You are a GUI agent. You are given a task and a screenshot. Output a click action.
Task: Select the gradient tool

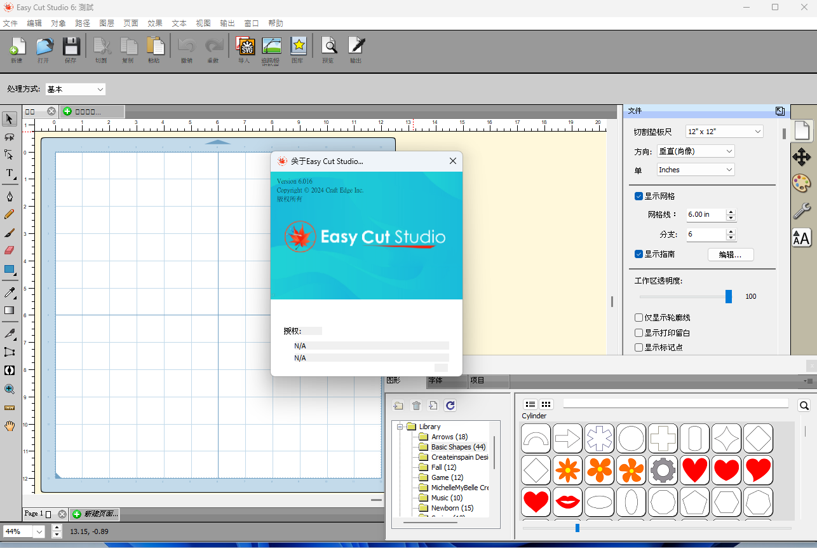click(10, 310)
